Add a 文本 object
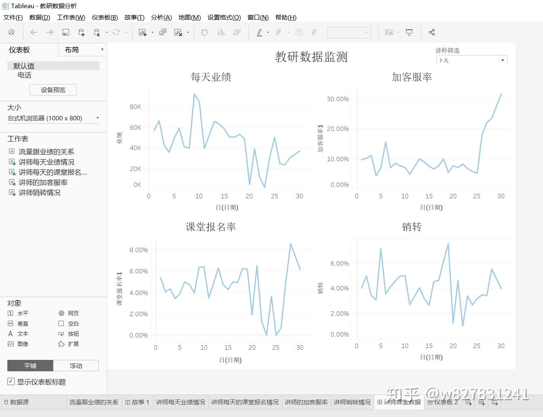The image size is (543, 417). pyautogui.click(x=18, y=334)
